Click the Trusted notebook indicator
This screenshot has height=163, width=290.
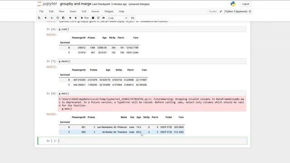point(213,11)
